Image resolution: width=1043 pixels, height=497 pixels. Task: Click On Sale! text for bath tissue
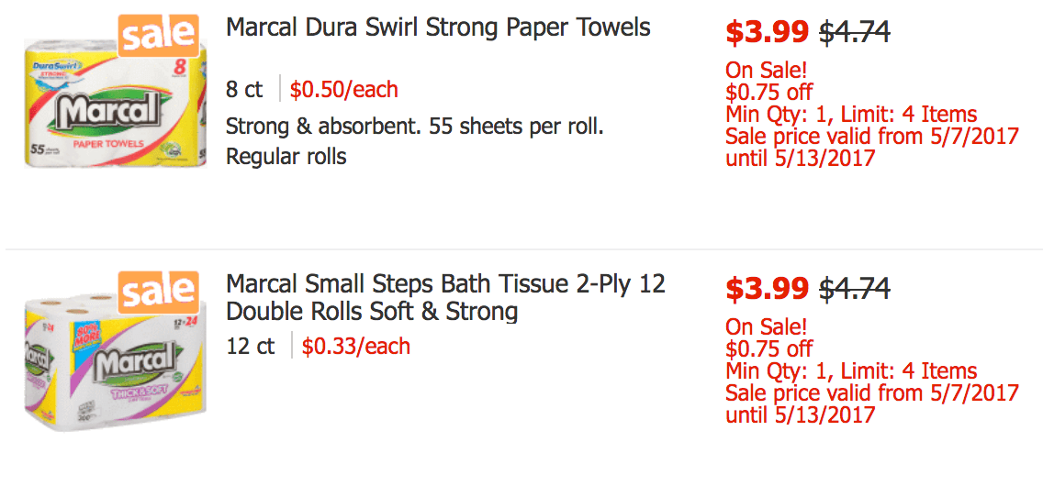[767, 327]
